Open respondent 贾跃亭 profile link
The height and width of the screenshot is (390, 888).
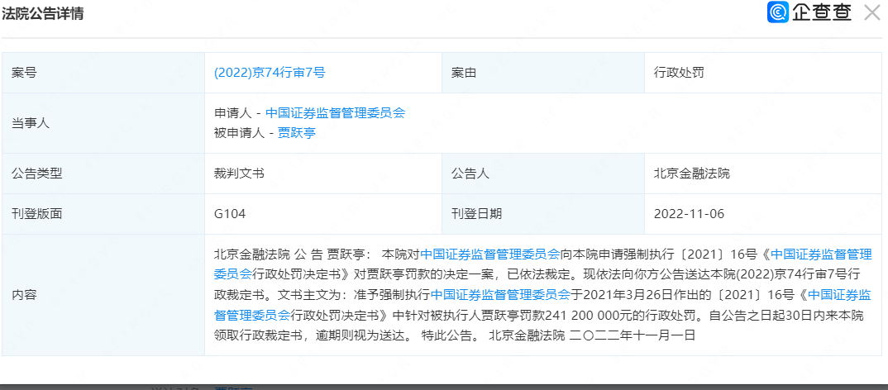(297, 132)
